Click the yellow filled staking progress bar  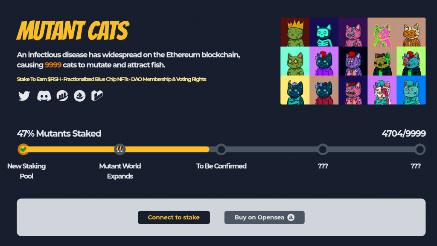pos(162,149)
